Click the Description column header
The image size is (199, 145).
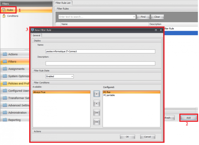coord(173,24)
